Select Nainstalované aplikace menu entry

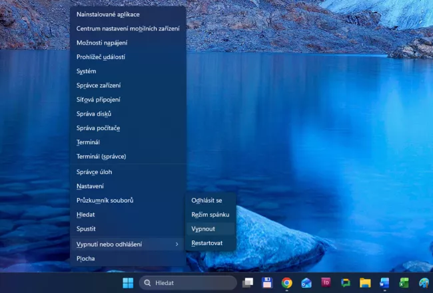pos(108,14)
